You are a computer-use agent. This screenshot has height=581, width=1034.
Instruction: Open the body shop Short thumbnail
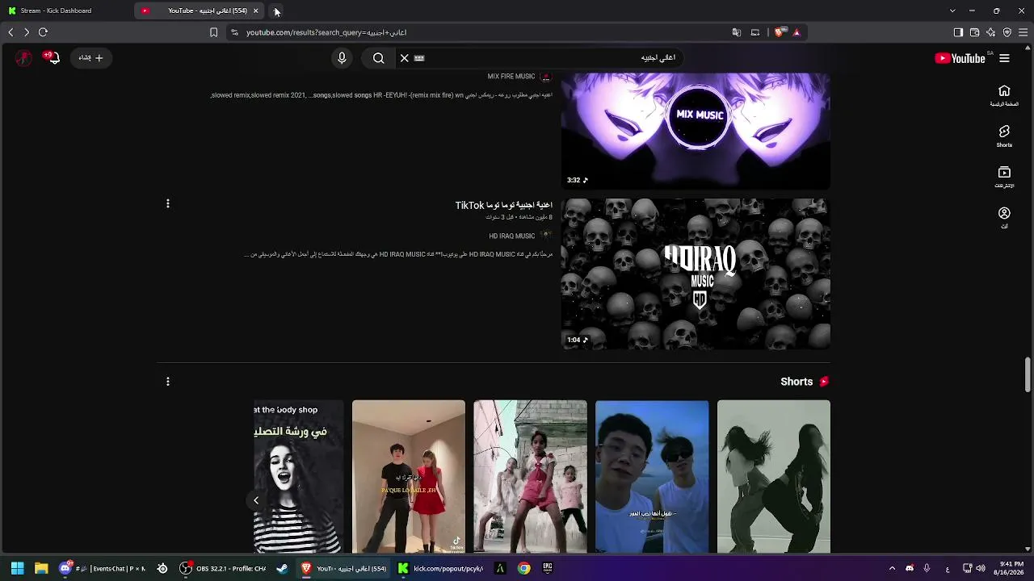(299, 477)
